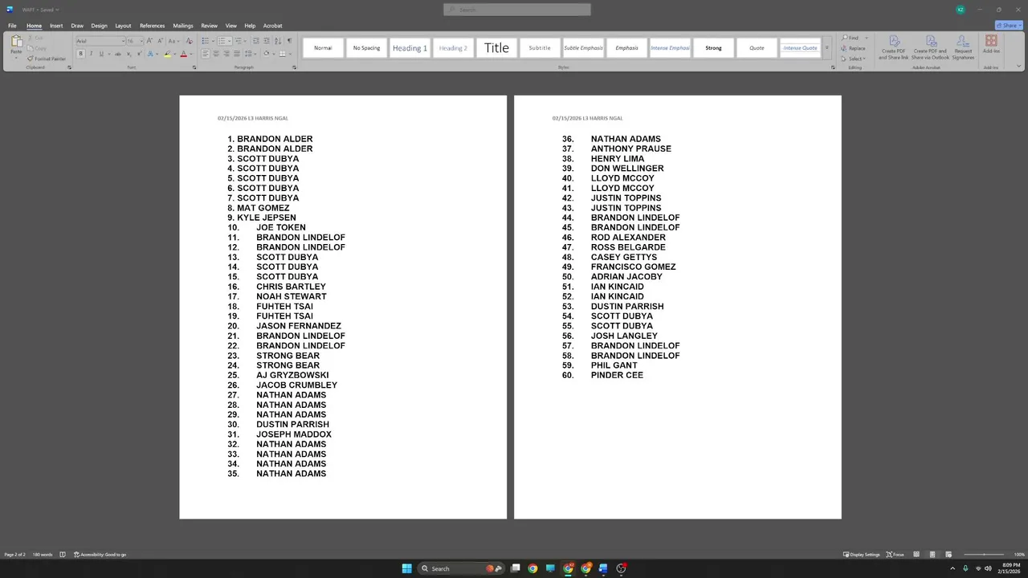Image resolution: width=1028 pixels, height=578 pixels.
Task: Toggle Underline formatting button
Action: pos(101,54)
